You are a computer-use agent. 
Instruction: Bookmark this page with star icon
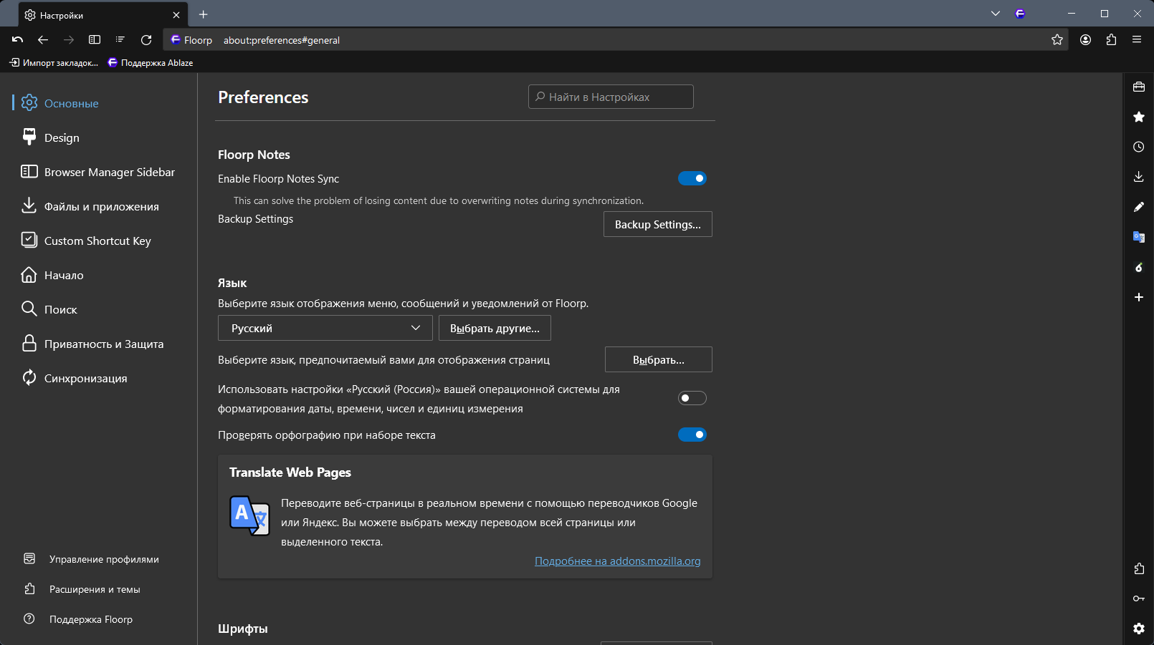tap(1057, 40)
